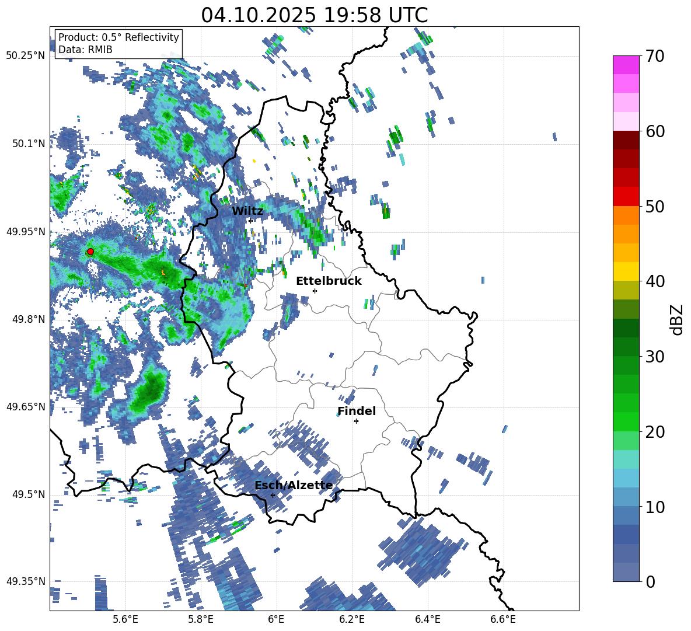Click the timestamp title 04.10.2025 19:58 UTC

point(315,15)
